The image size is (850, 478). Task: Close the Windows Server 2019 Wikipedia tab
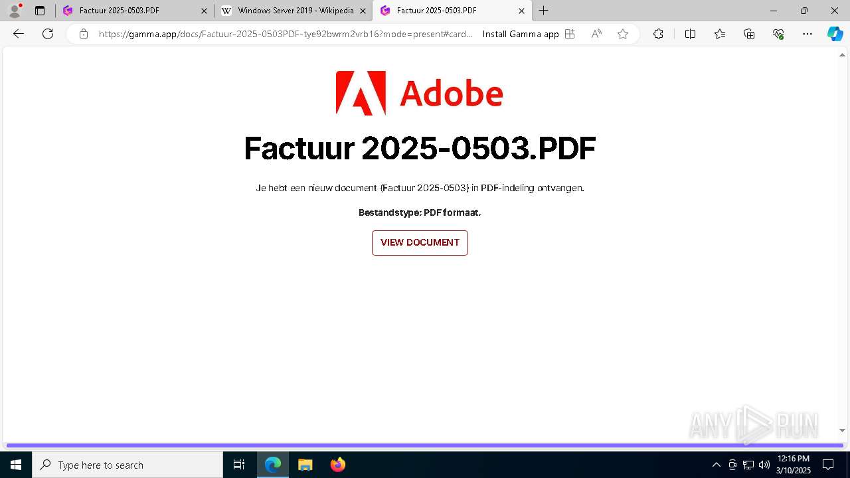tap(363, 11)
